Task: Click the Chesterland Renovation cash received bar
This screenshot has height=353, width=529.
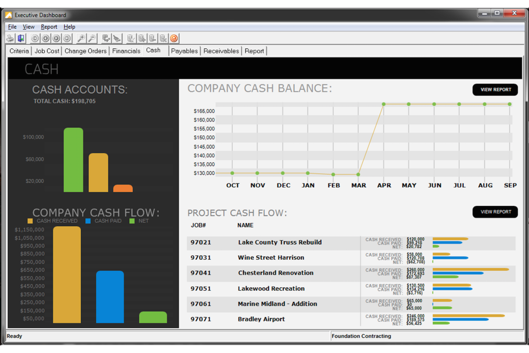Action: (x=471, y=269)
